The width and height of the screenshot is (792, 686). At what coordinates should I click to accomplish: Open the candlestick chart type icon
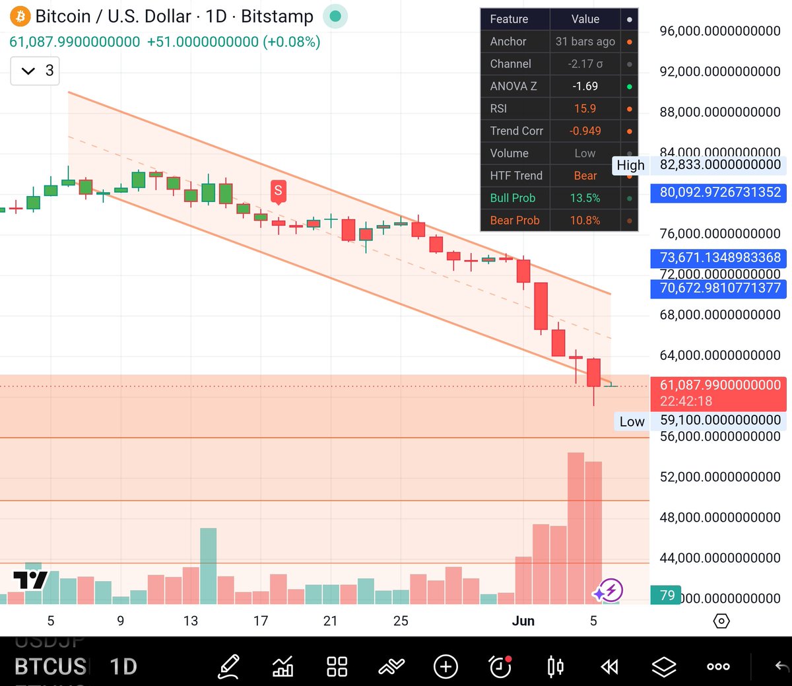[x=555, y=667]
